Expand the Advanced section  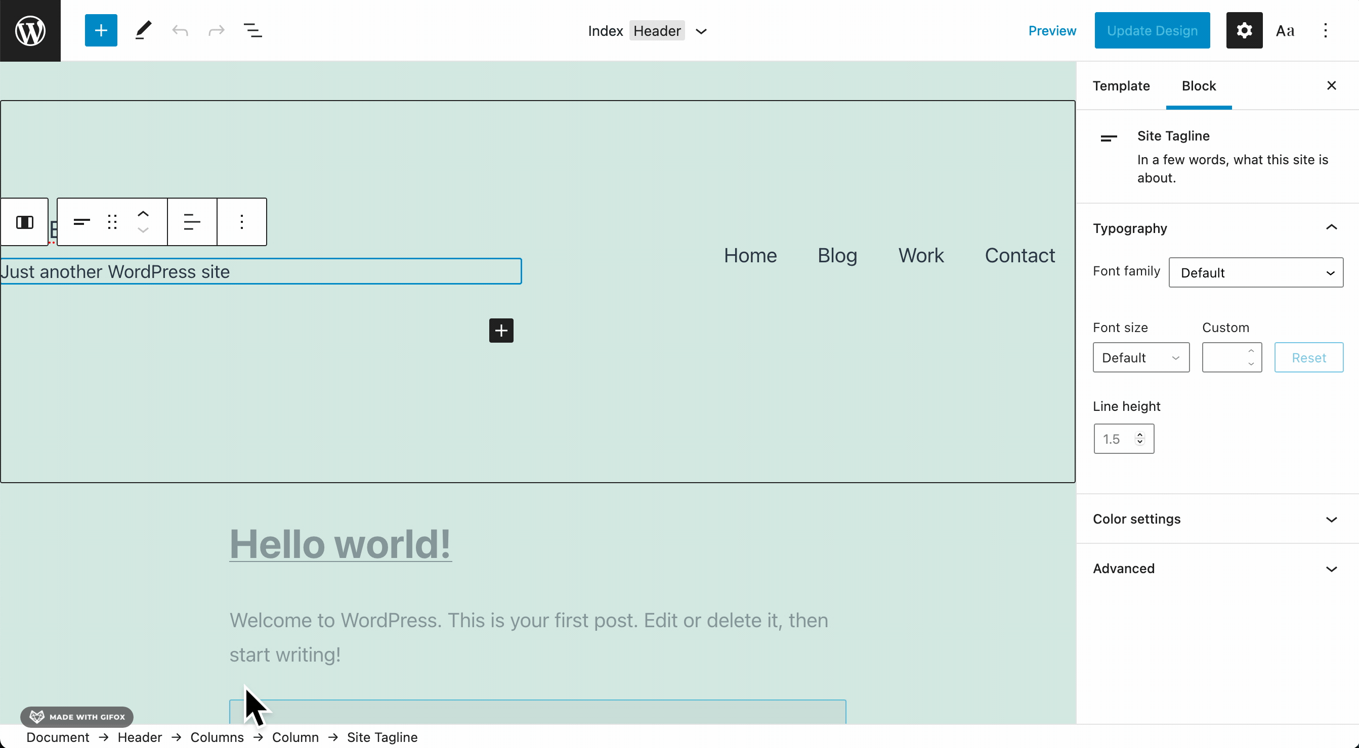[x=1218, y=568]
